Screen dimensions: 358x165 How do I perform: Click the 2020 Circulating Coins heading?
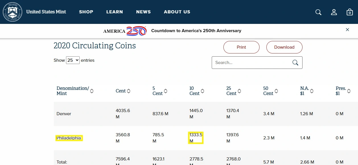[95, 46]
